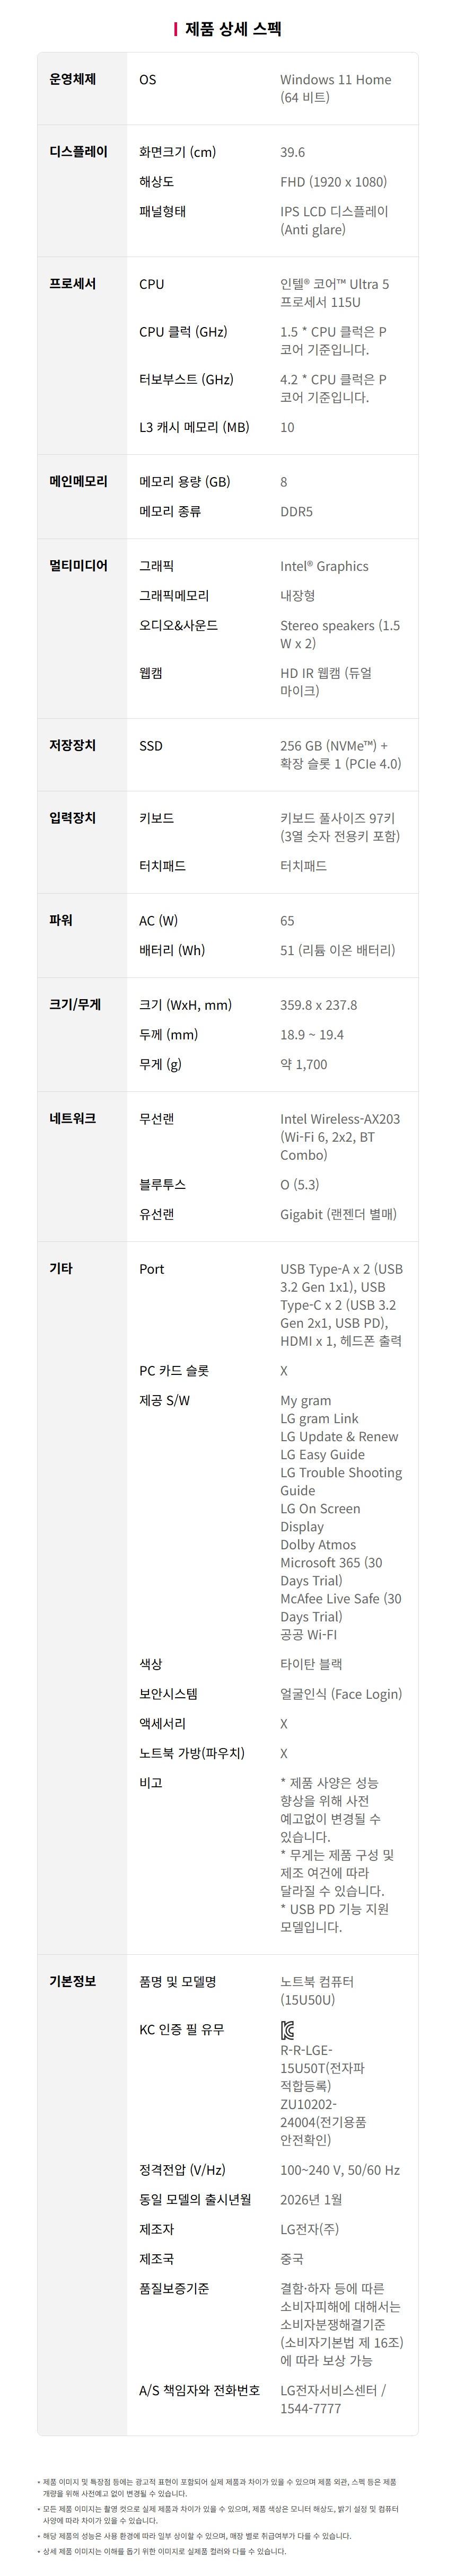
Task: Click the Intel Wireless-AX203 value text
Action: (339, 1119)
